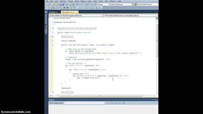Open the Tools menu
This screenshot has width=203, height=114.
(x=101, y=1)
